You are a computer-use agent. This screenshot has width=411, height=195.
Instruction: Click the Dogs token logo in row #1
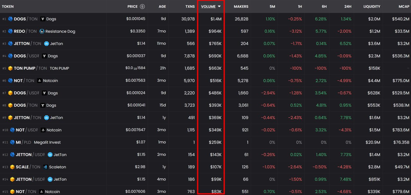pos(42,19)
